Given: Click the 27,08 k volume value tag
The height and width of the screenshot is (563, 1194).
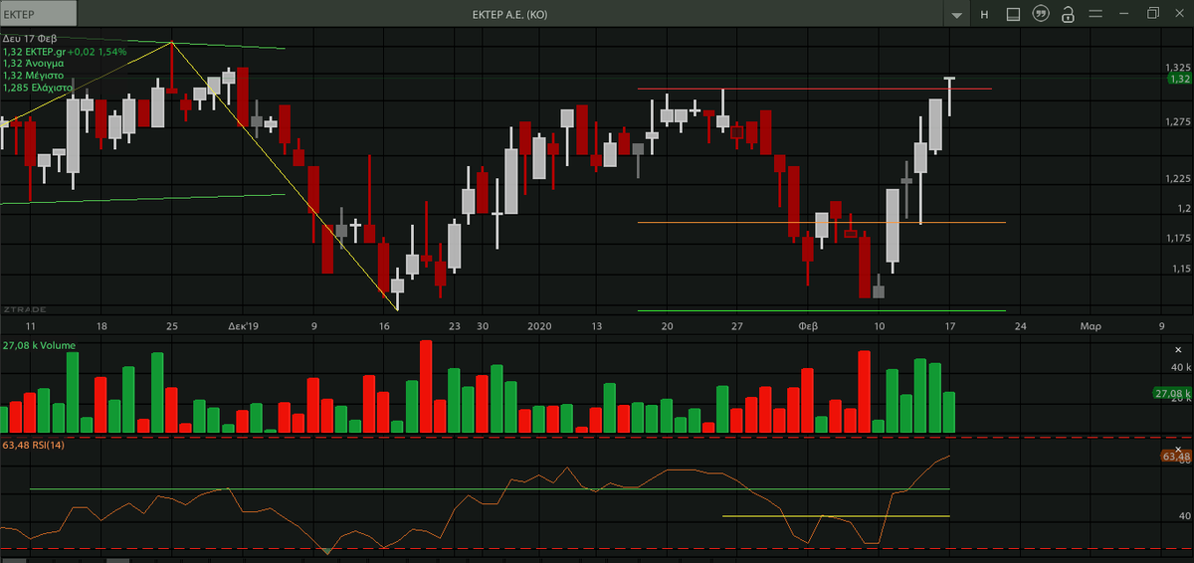Looking at the screenshot, I should point(1173,394).
